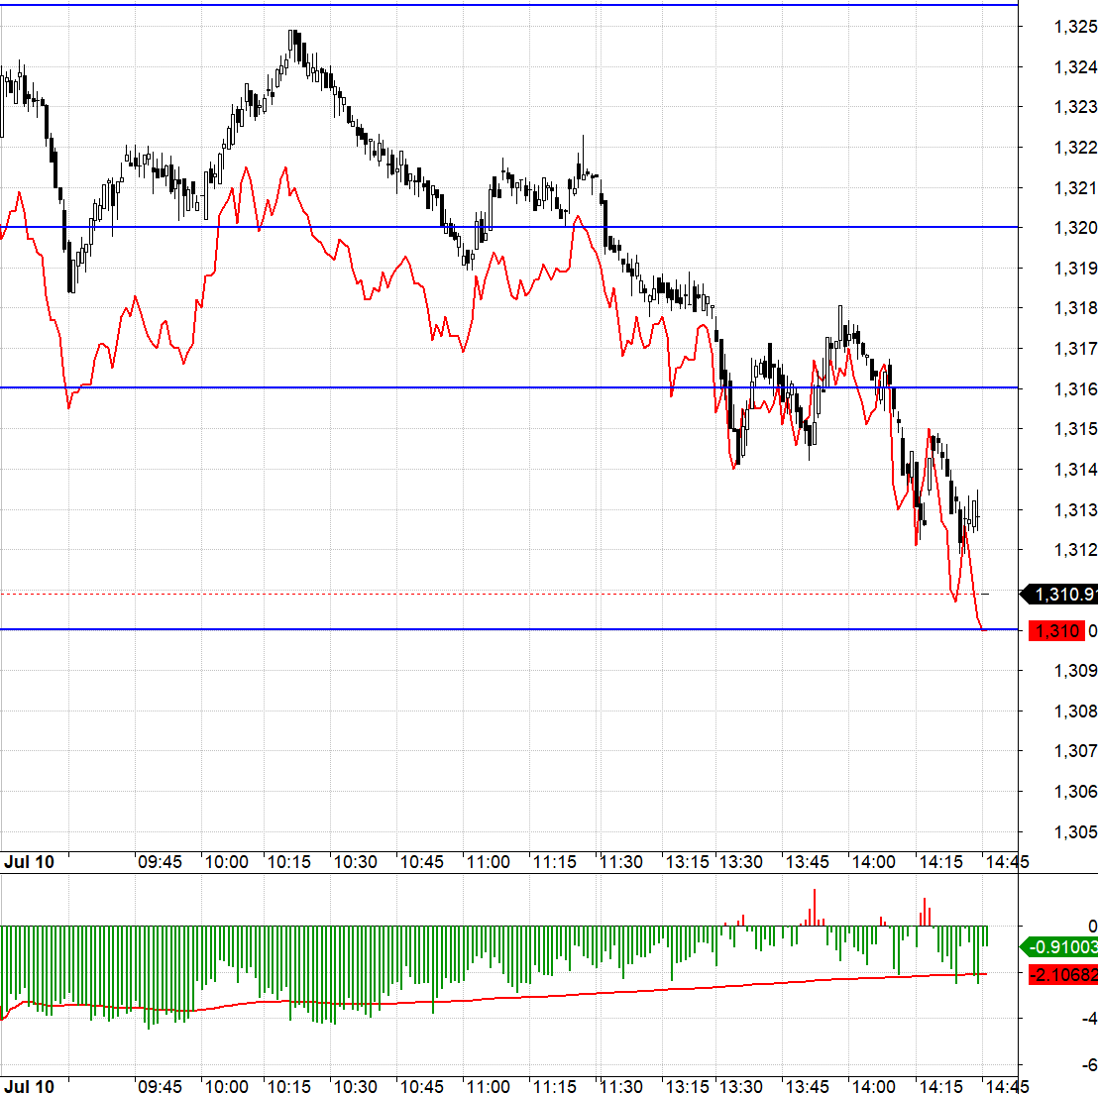Select the red 1,310 price level tag

1056,631
